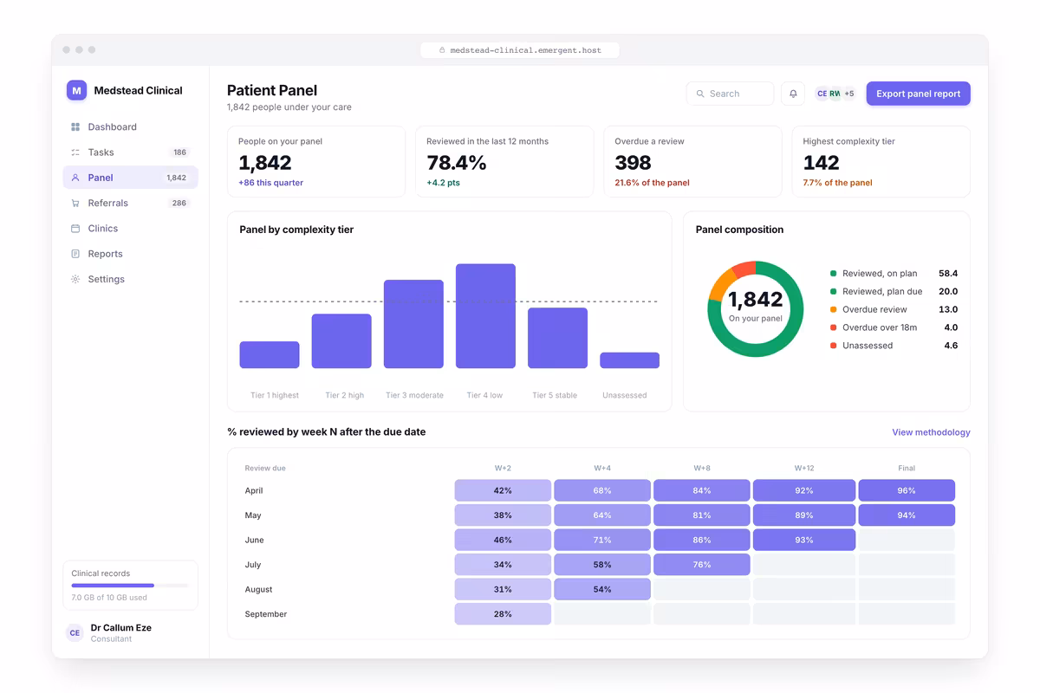This screenshot has height=693, width=1040.
Task: Click the Tier 5 stable bar
Action: click(x=557, y=338)
